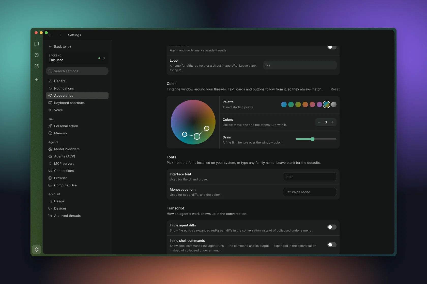The height and width of the screenshot is (284, 427).
Task: Expand the Backend This Mac selector
Action: tap(77, 58)
